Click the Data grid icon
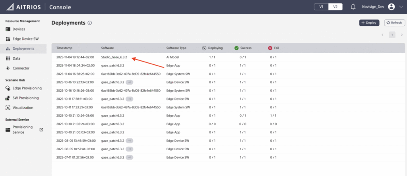The height and width of the screenshot is (176, 407). tap(8, 58)
